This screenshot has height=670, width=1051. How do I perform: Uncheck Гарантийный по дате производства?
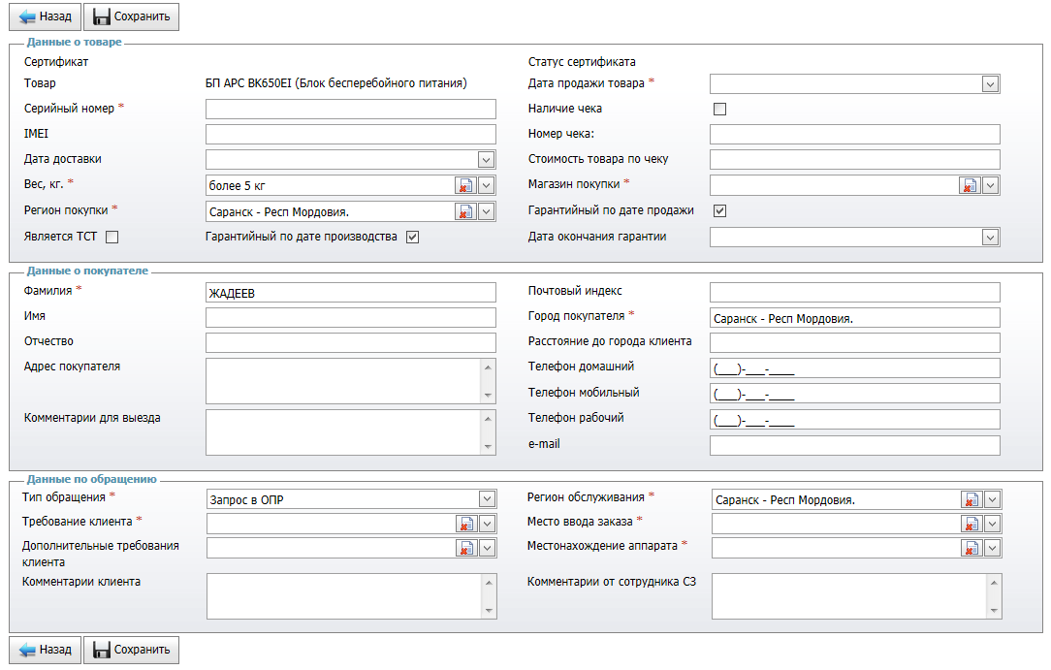(412, 237)
